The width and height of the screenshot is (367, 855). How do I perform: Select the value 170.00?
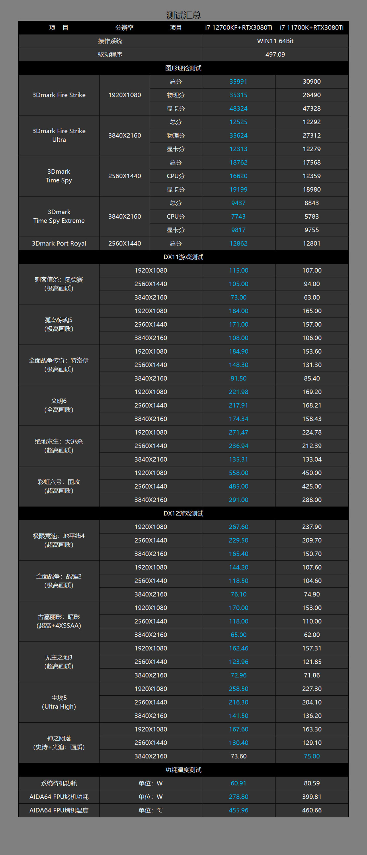pos(239,608)
